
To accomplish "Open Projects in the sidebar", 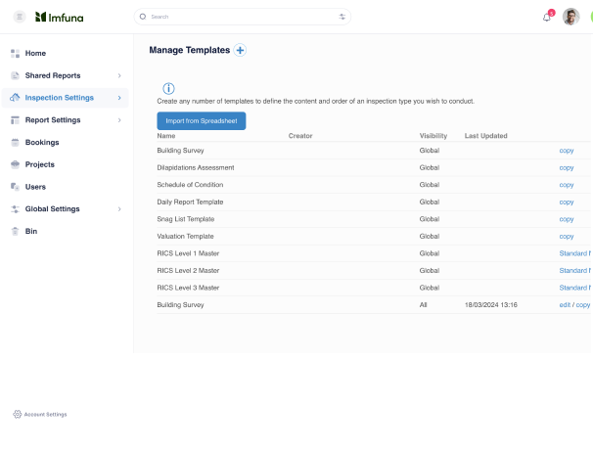I will [x=40, y=164].
